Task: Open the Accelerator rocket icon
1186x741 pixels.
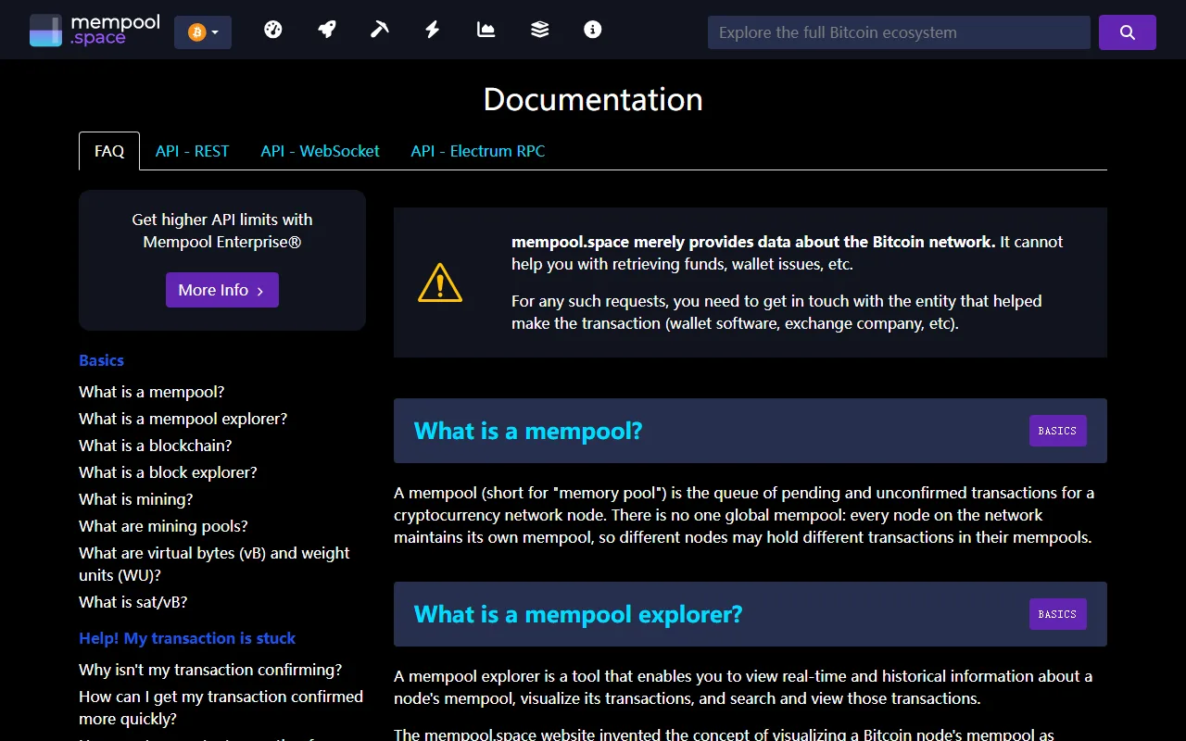Action: point(326,30)
